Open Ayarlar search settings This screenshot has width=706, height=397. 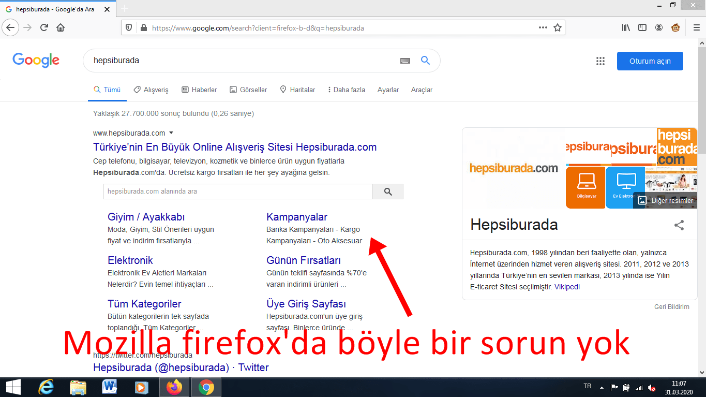(x=388, y=90)
